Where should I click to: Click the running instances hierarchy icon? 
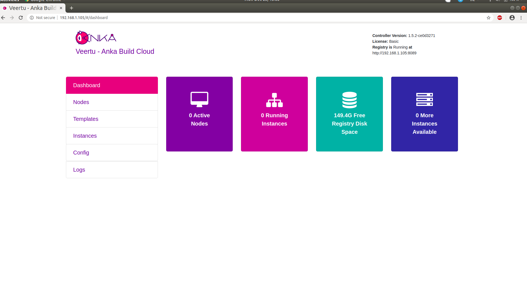274,100
